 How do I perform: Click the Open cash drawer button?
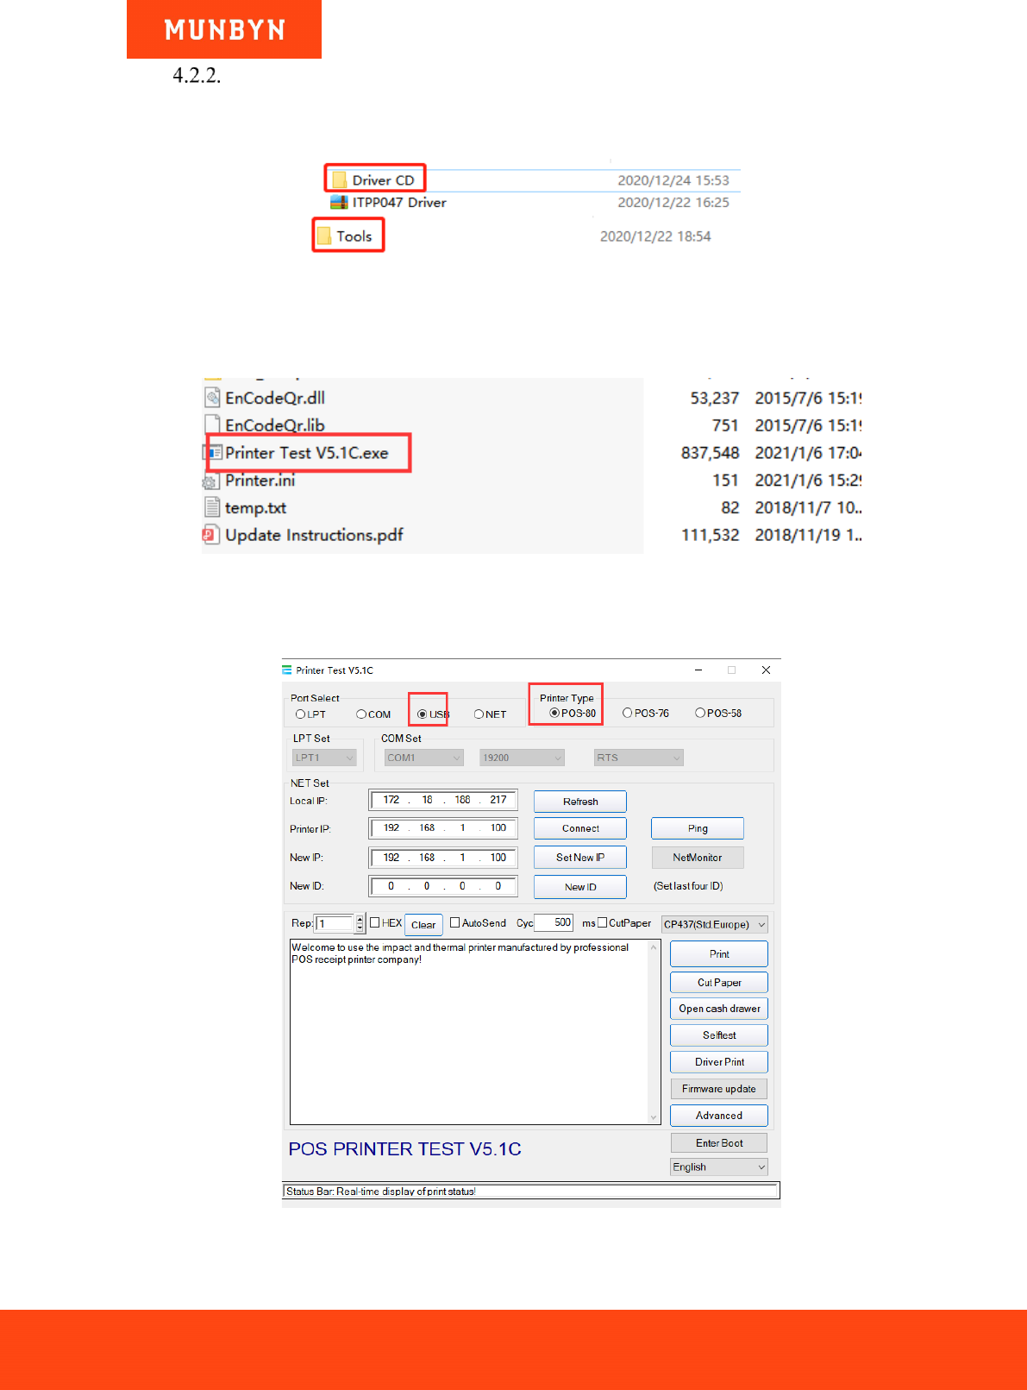click(719, 1009)
